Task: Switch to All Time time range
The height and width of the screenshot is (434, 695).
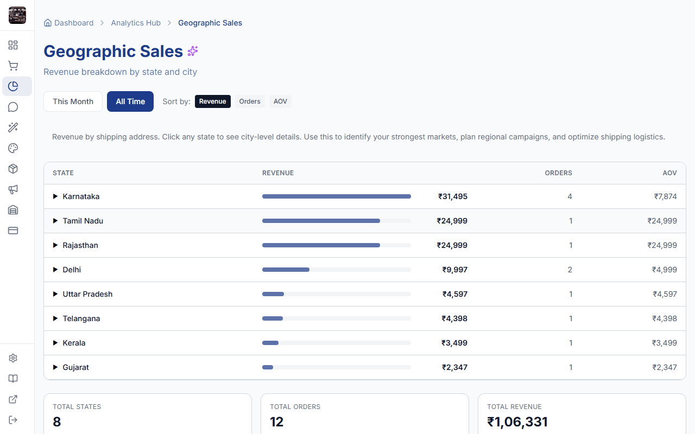Action: pos(130,101)
